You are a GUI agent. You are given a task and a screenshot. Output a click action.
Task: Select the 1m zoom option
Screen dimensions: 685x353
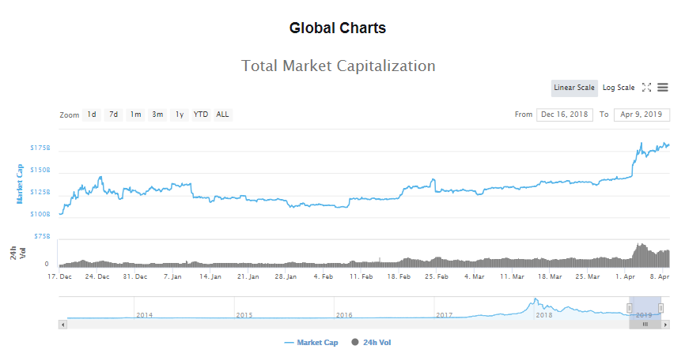[135, 115]
